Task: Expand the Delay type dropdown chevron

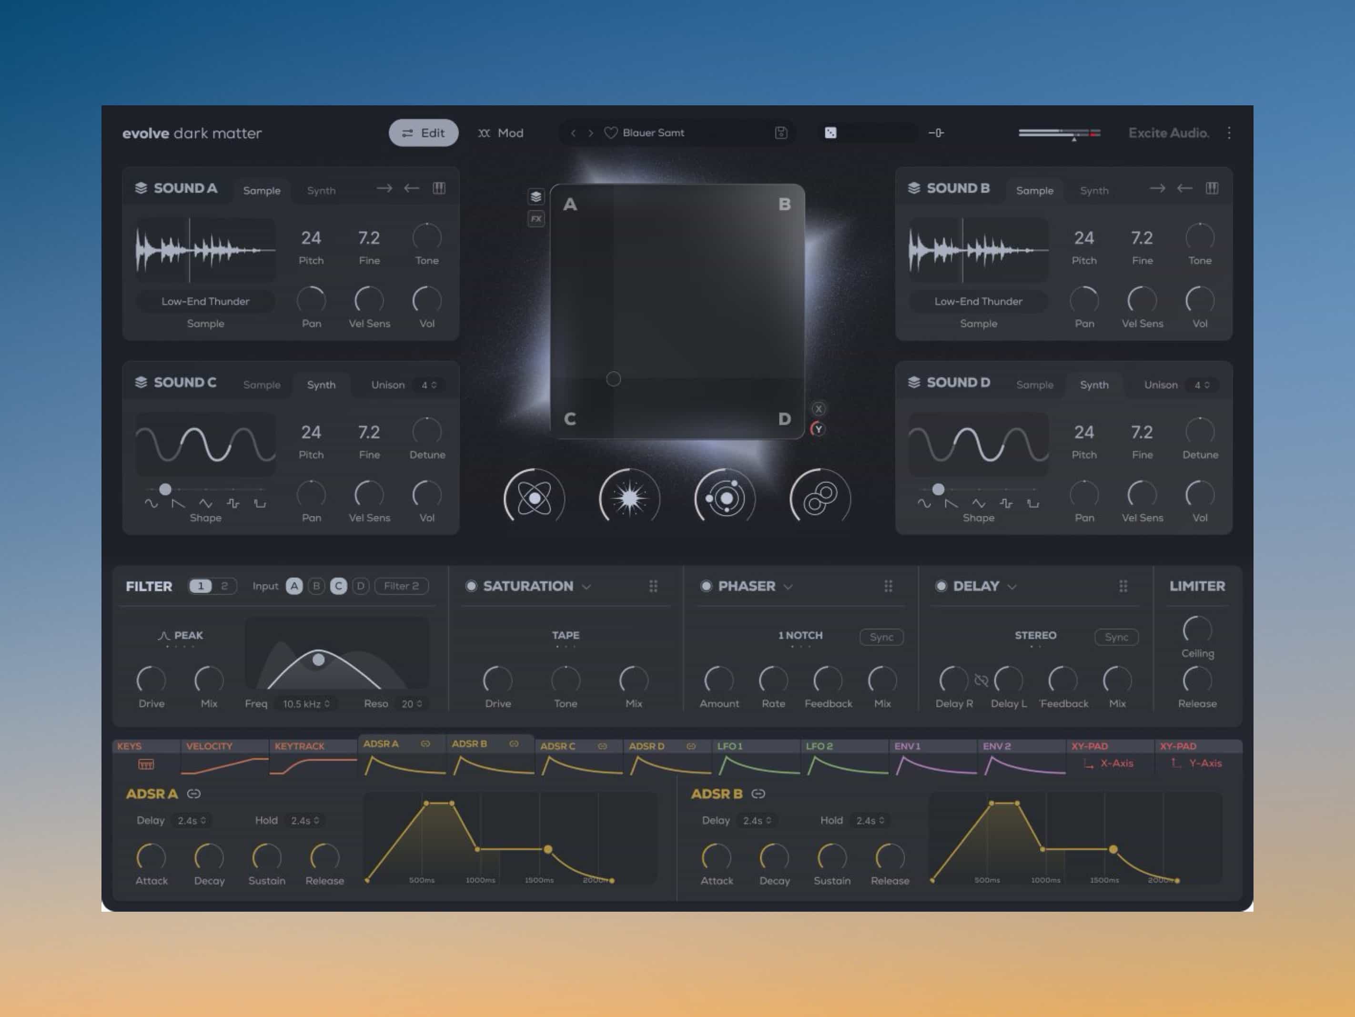Action: [x=1012, y=586]
